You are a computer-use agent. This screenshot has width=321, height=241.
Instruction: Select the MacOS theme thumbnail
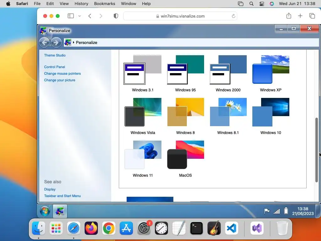pyautogui.click(x=186, y=155)
